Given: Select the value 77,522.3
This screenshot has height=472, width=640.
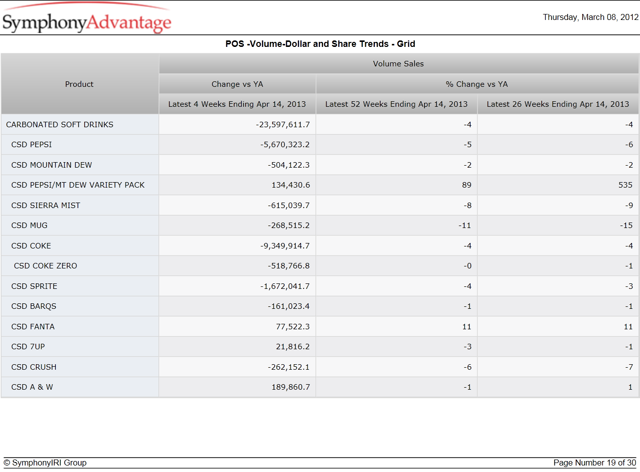Looking at the screenshot, I should [293, 327].
